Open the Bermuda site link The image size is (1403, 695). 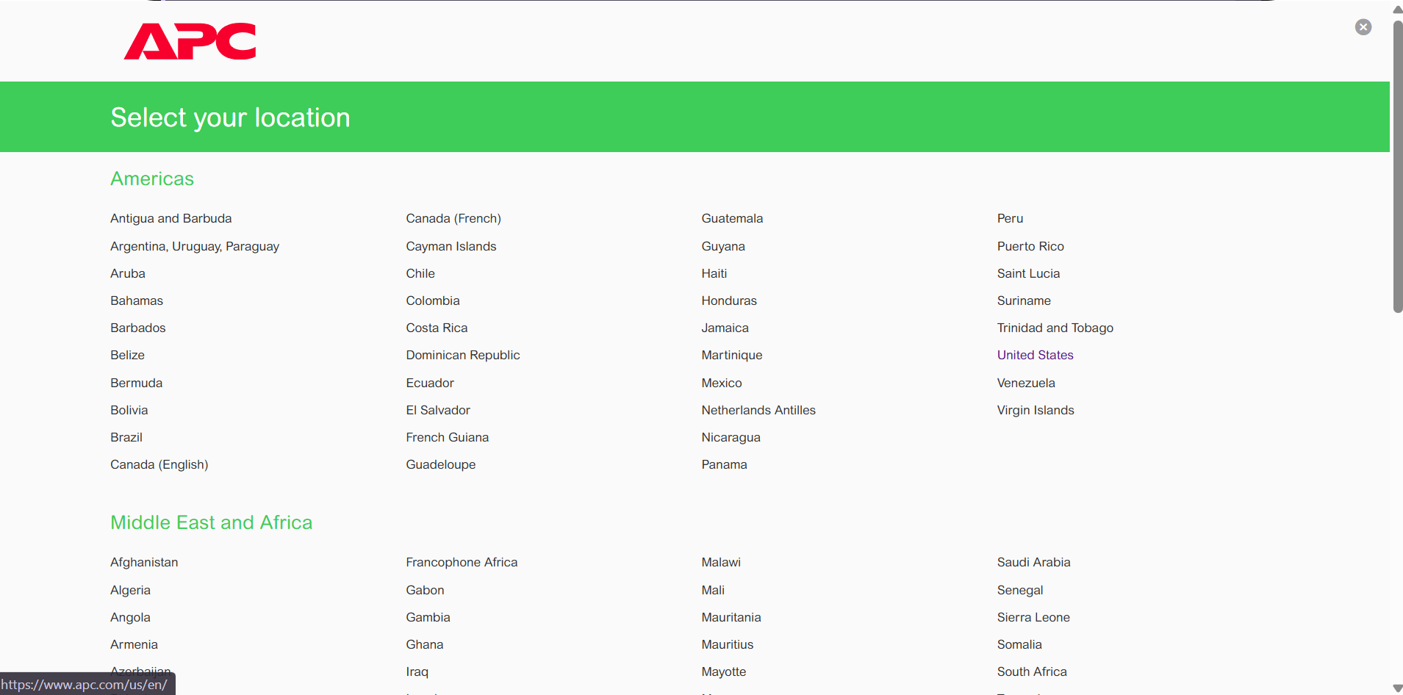coord(137,383)
